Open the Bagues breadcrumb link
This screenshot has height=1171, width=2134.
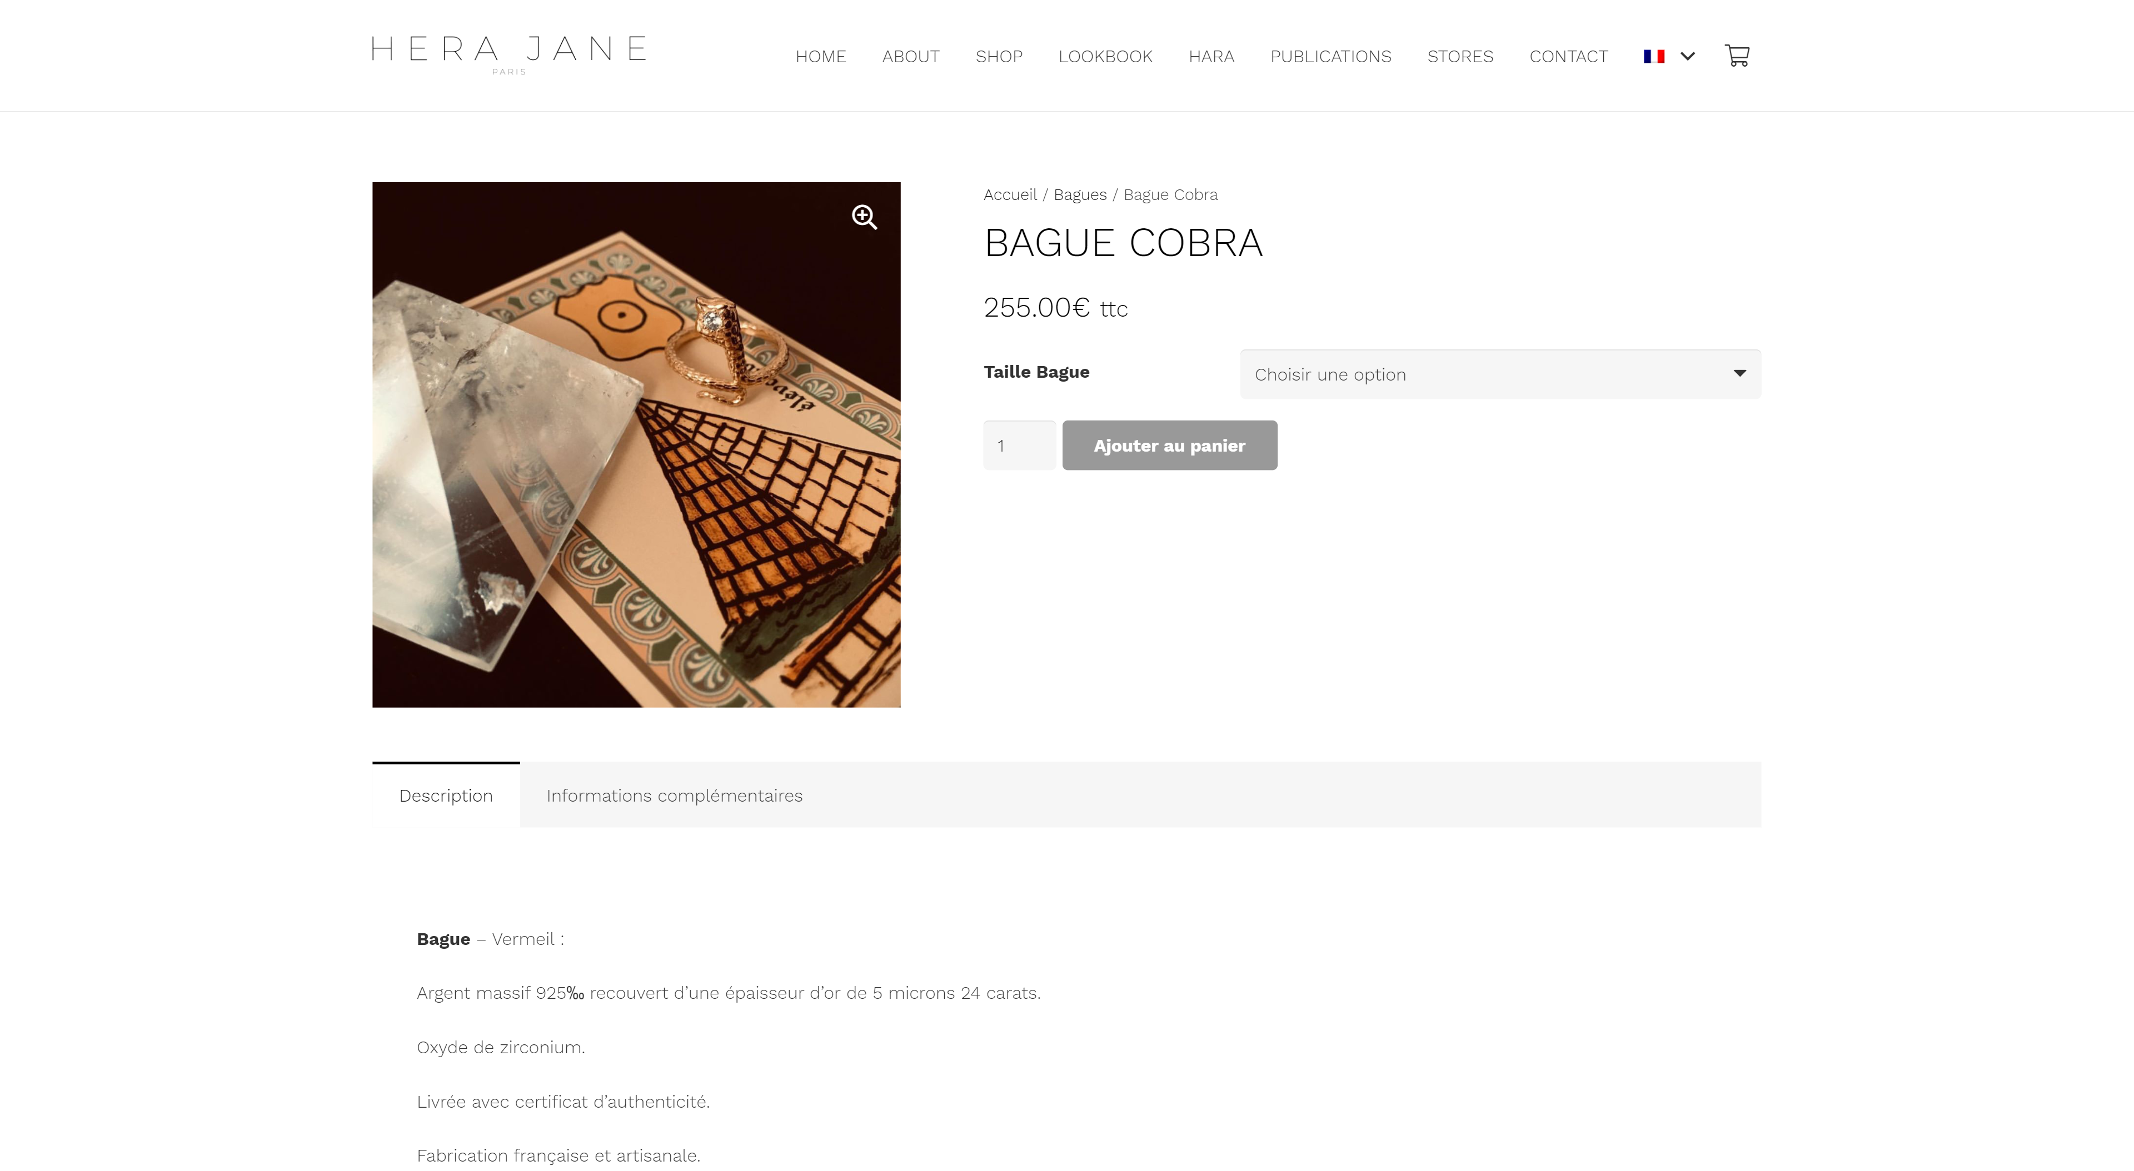click(1079, 194)
